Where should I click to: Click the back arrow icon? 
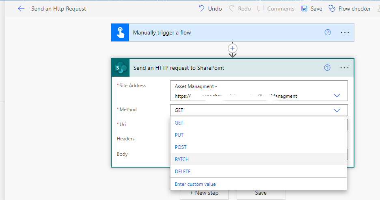click(x=21, y=9)
